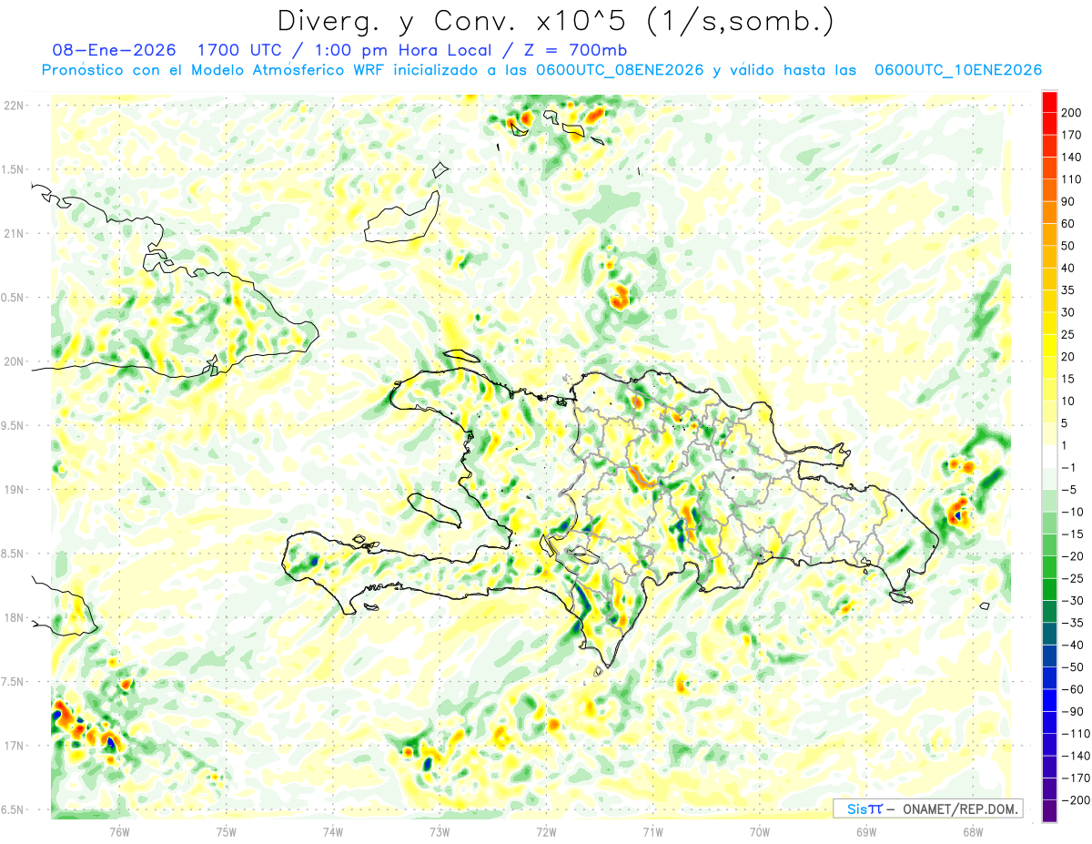
Task: Click the '22N' latitude label
Action: tap(15, 106)
